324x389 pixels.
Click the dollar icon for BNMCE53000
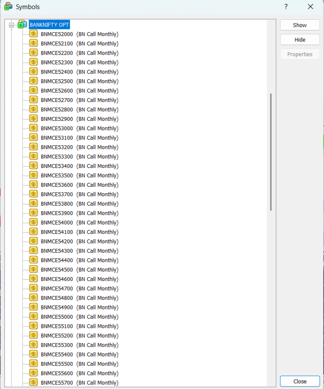coord(33,129)
